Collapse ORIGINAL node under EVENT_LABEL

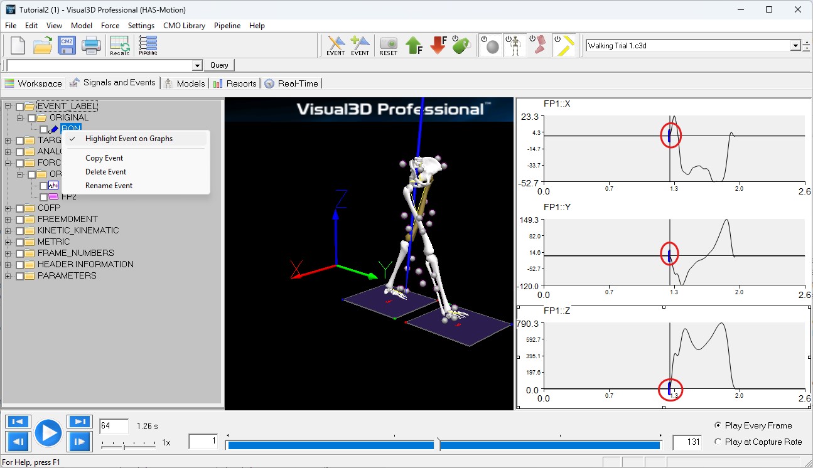(x=20, y=118)
